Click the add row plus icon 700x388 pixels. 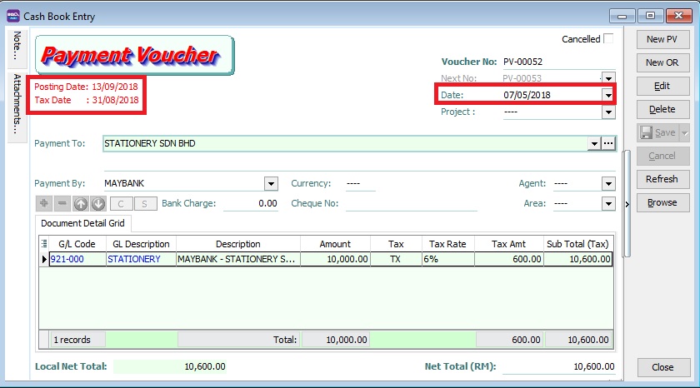(x=44, y=204)
